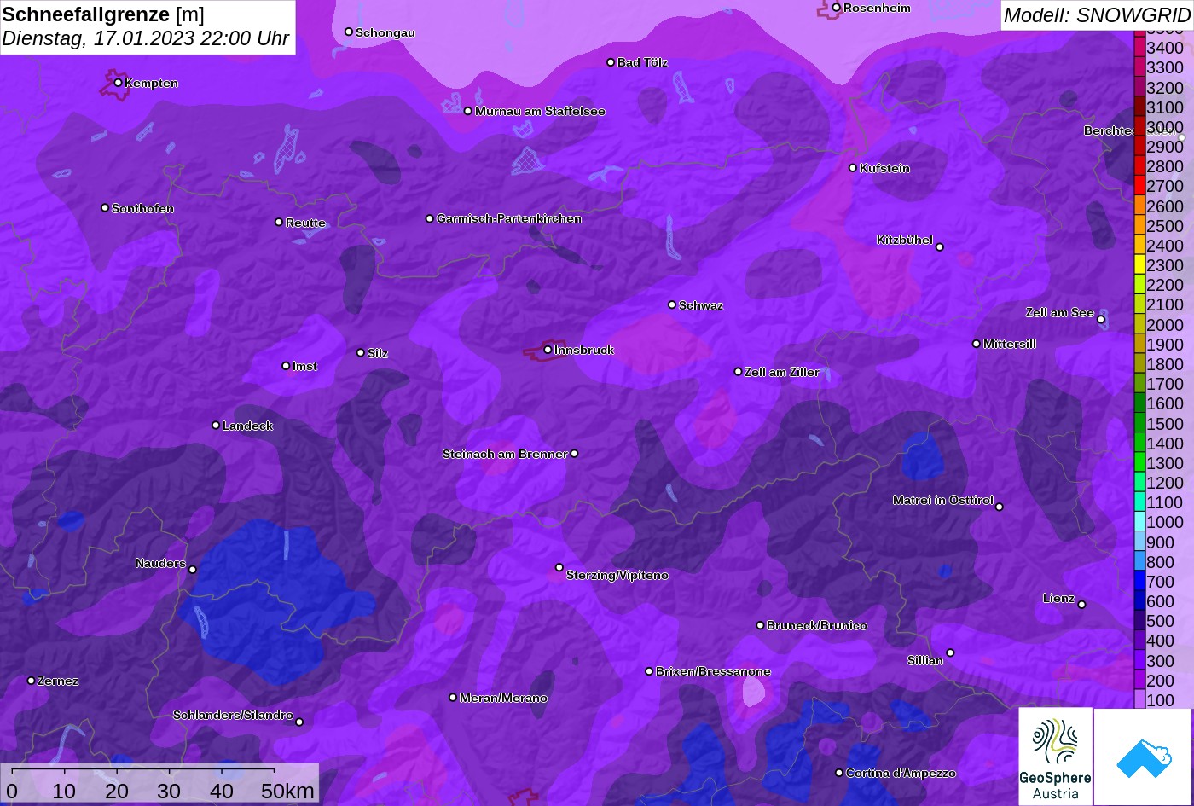Click the cyan 1000 m legend swatch
The width and height of the screenshot is (1194, 806).
coord(1139,522)
